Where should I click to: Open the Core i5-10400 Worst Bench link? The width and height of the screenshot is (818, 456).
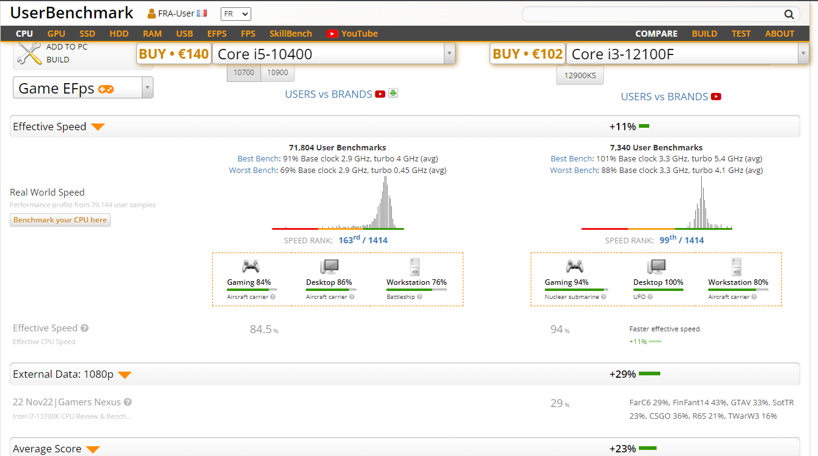click(252, 171)
